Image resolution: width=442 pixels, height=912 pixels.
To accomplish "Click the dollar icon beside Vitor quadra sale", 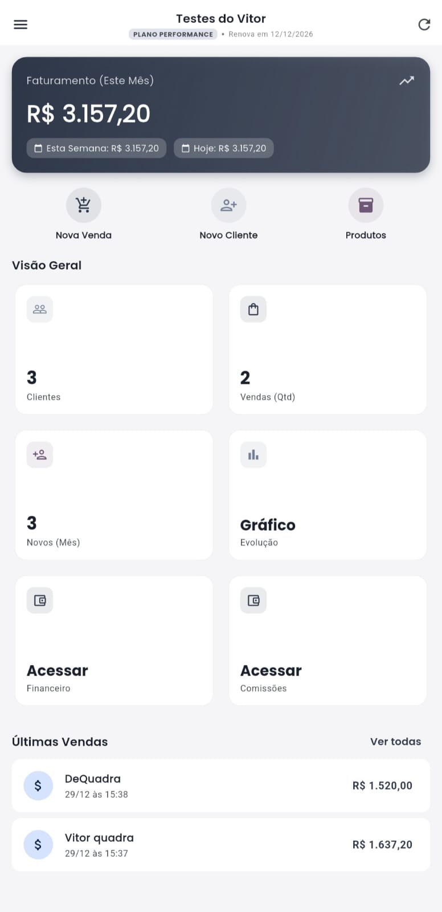I will click(x=38, y=845).
